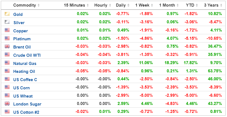Click the US flag beside Copper
The image size is (227, 117).
(7, 30)
